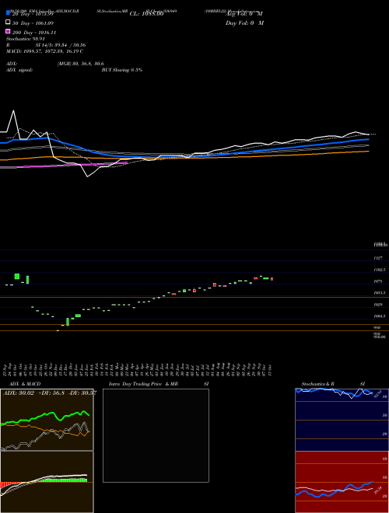
Task: Click the 'ADX & MACD' panel title
Action: click(x=25, y=384)
